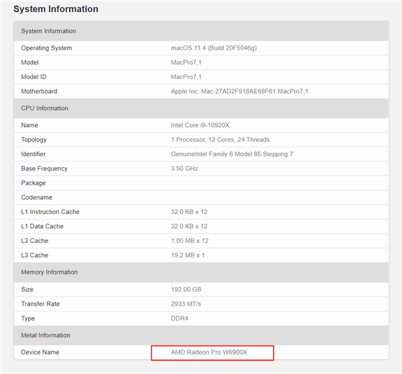The image size is (402, 374).
Task: Click the System Information page heading
Action: click(x=56, y=9)
